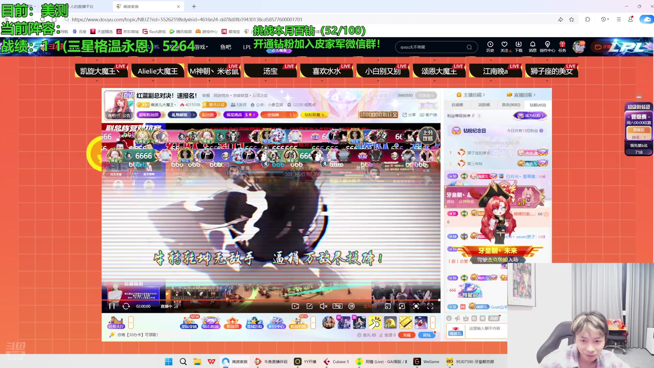The height and width of the screenshot is (368, 654).
Task: Toggle the subtitle (字幕) button in player
Action: 338,306
